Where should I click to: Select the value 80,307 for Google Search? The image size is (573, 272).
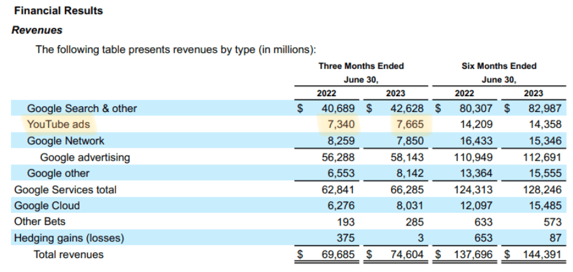pyautogui.click(x=476, y=108)
